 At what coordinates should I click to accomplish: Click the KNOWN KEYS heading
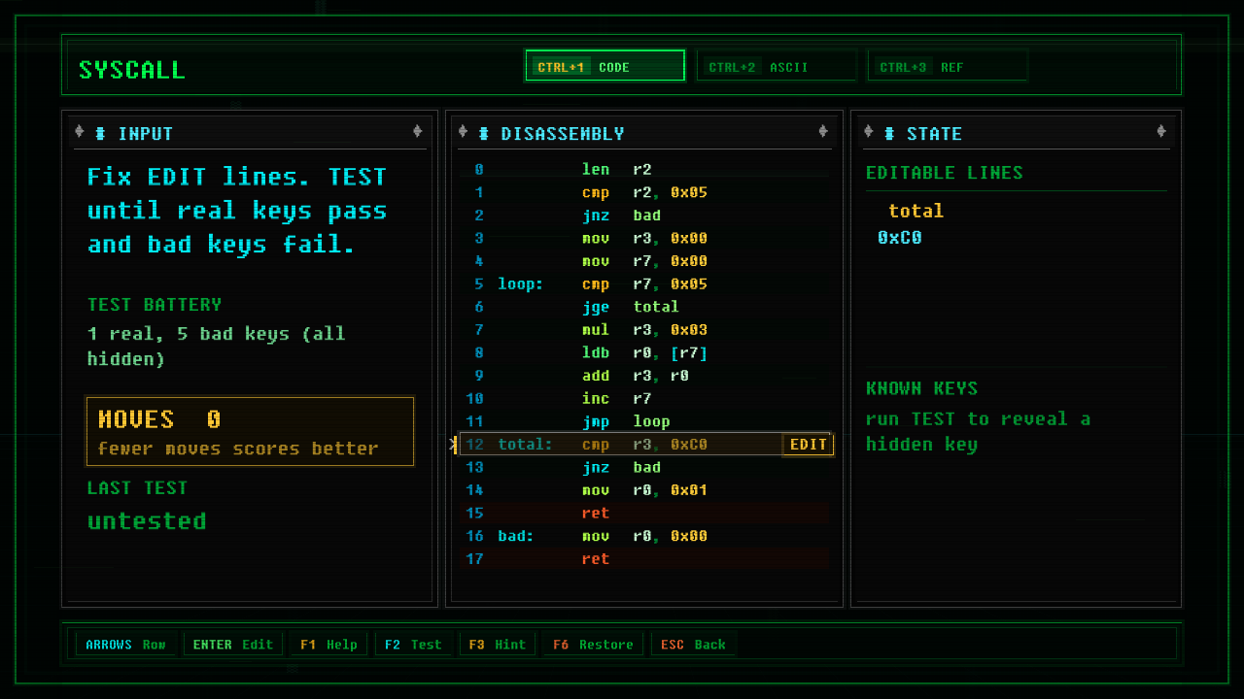[922, 388]
